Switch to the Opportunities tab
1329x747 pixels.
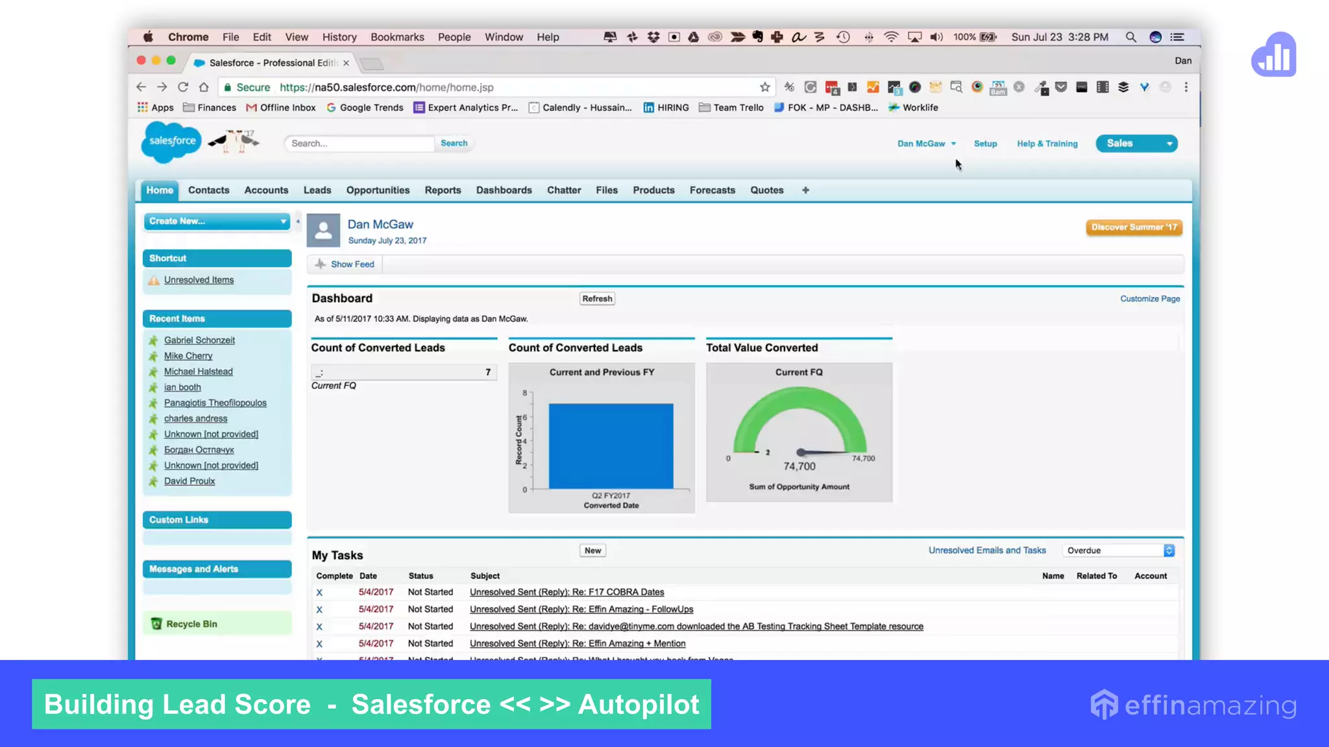tap(378, 190)
